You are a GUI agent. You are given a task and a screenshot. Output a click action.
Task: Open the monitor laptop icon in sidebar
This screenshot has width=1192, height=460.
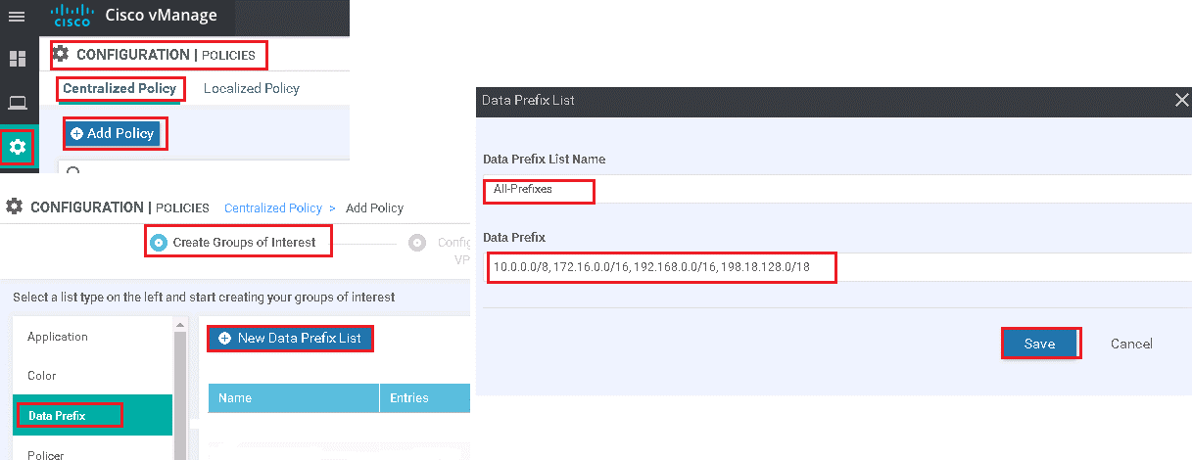(17, 103)
